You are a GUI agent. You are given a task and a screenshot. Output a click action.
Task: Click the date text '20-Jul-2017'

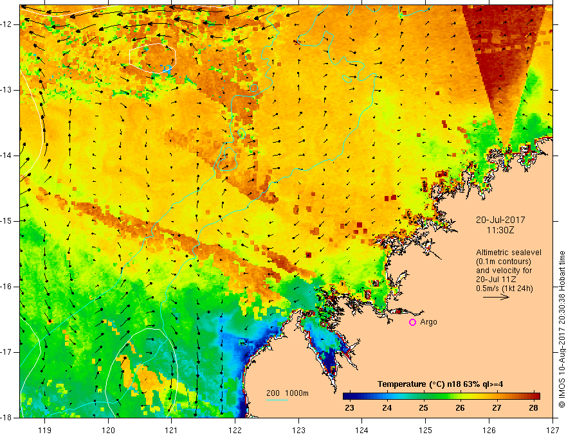point(500,220)
